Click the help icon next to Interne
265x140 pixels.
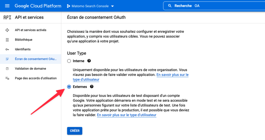pos(89,61)
